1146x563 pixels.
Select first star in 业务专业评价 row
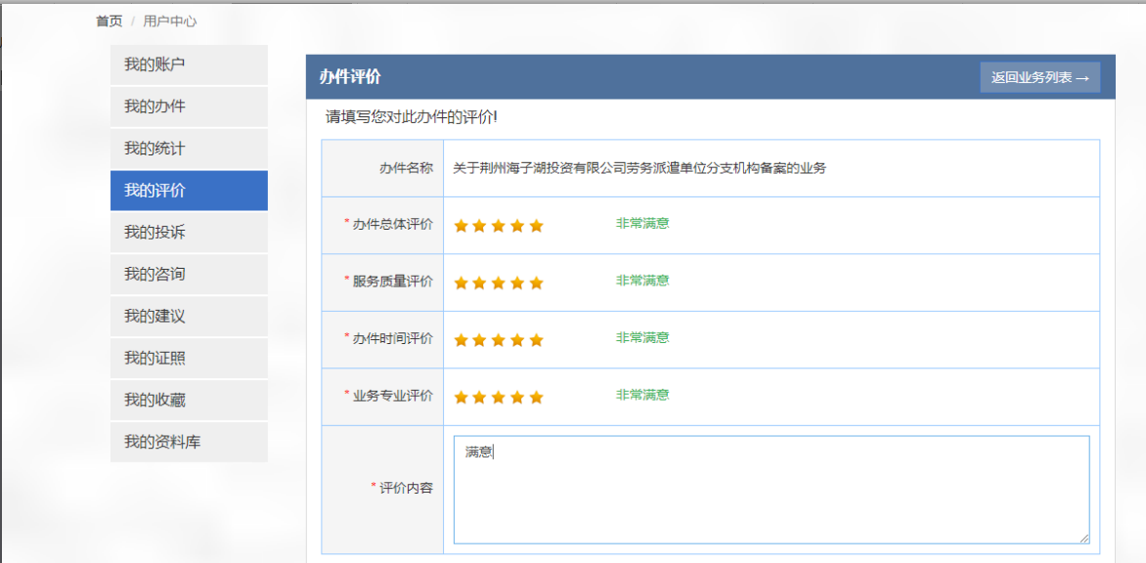tap(462, 398)
